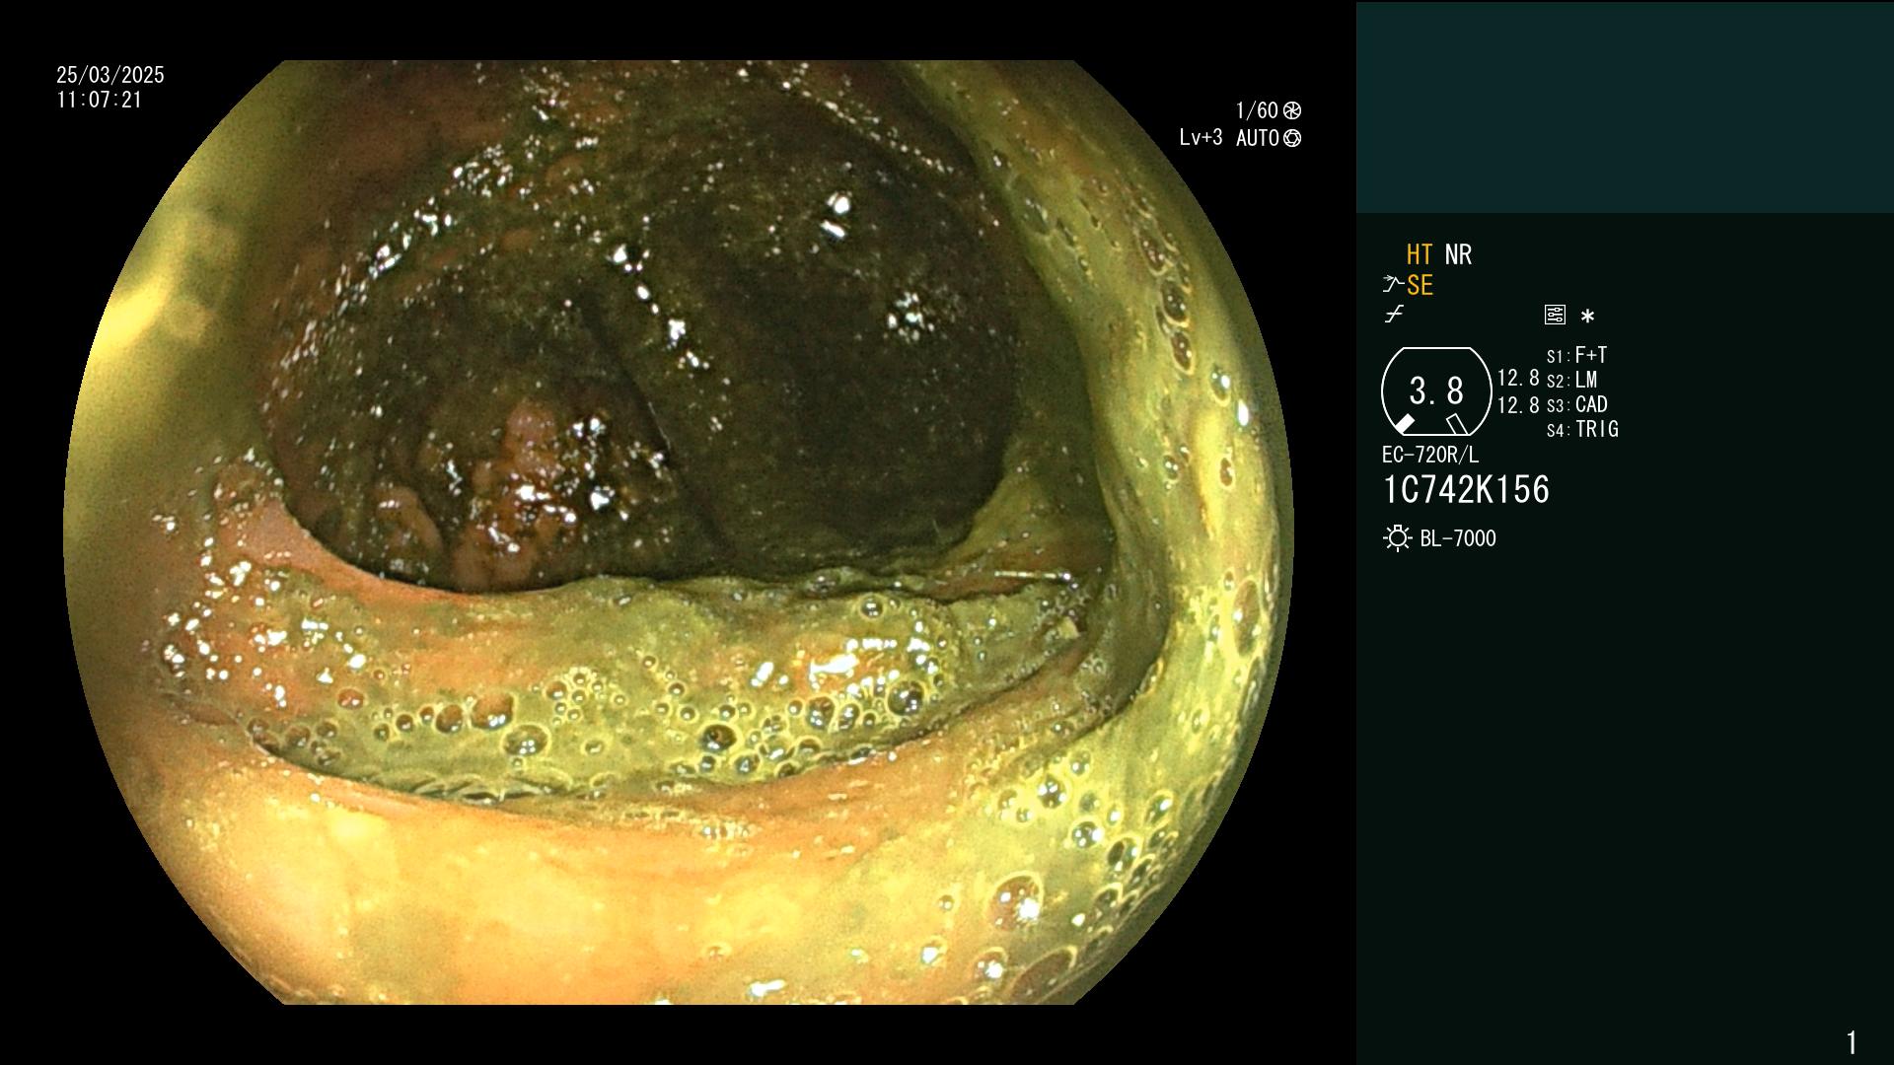
Task: Open the settings sliders icon
Action: point(1555,315)
